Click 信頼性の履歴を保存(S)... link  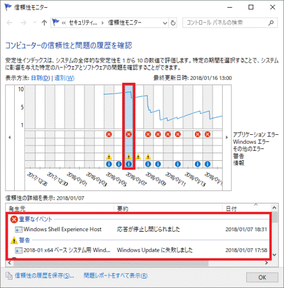point(44,276)
